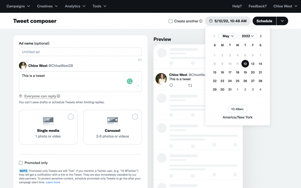Select May 20 in the calendar

coord(253,72)
